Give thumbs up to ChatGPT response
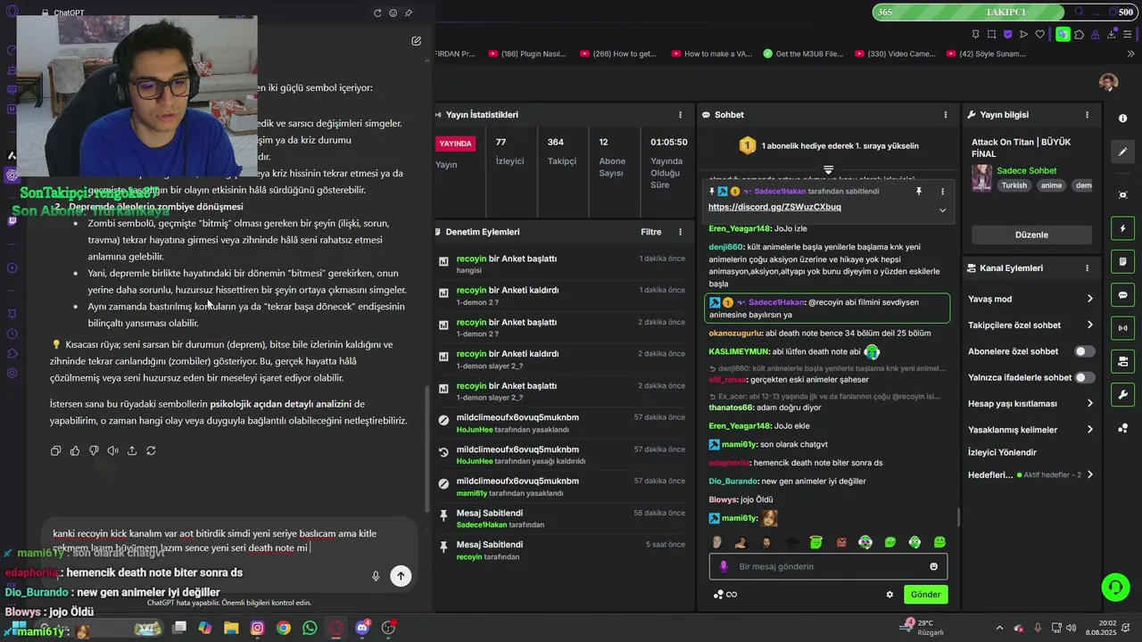This screenshot has height=642, width=1142. tap(75, 451)
